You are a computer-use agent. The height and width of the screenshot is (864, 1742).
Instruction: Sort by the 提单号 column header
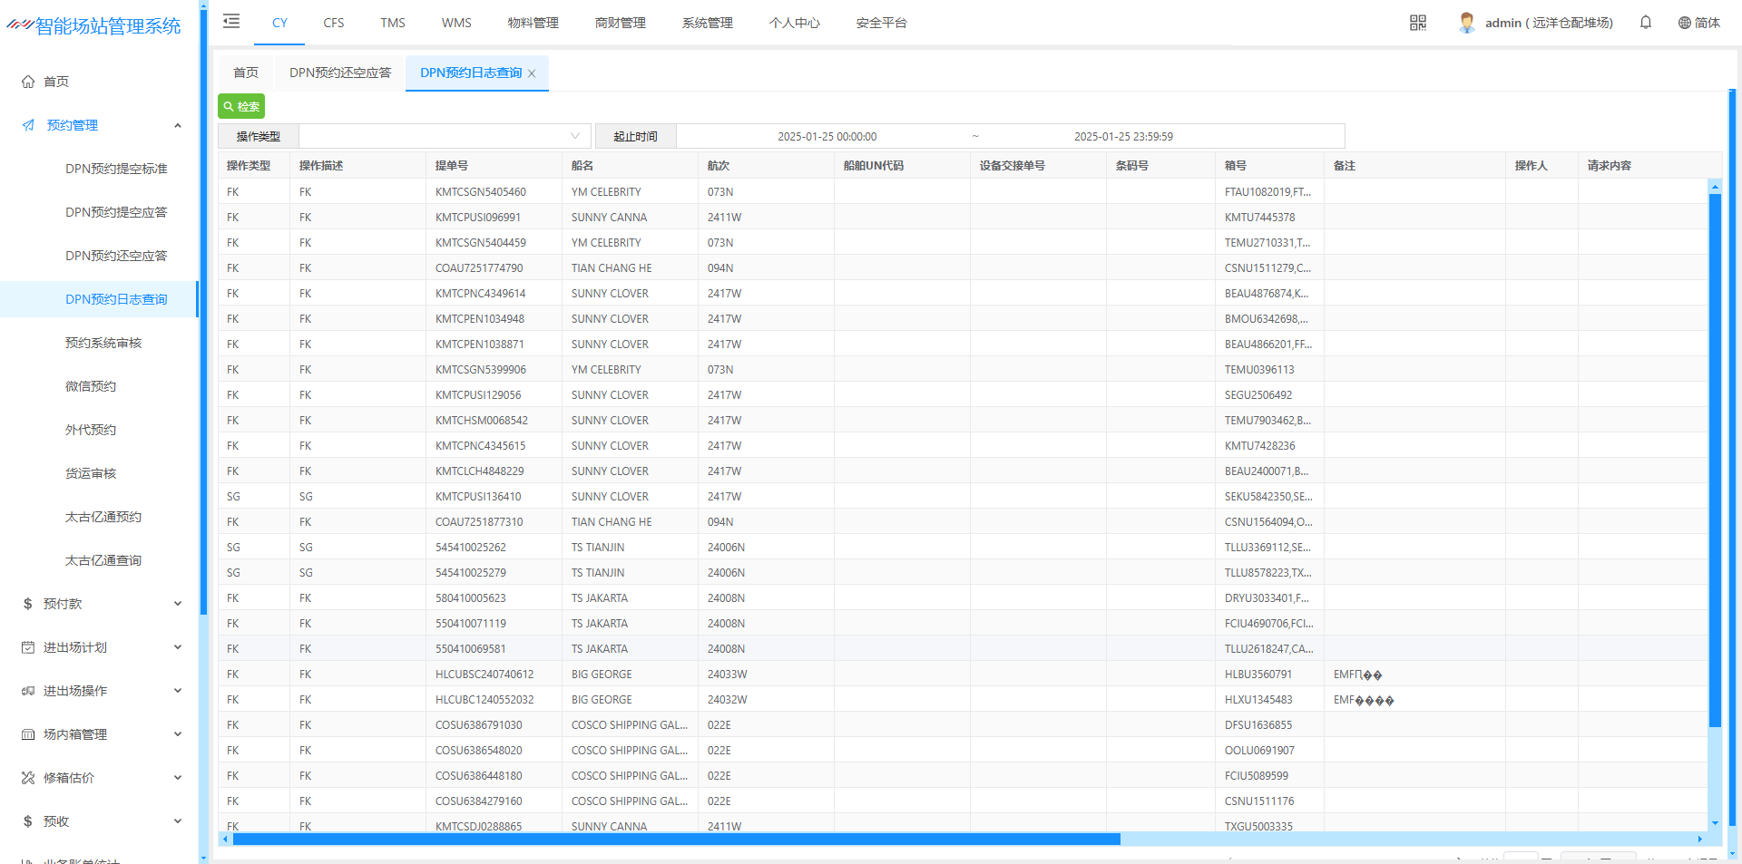[x=452, y=165]
